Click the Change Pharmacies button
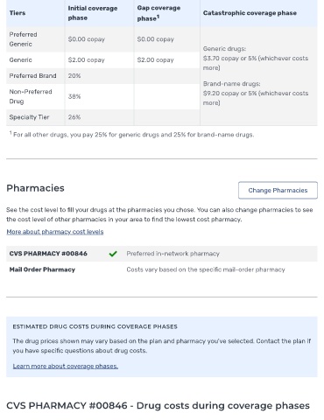Screen dimensions: 324x420 click(x=278, y=190)
